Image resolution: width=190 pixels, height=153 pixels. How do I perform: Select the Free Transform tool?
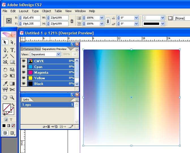tap(12, 76)
